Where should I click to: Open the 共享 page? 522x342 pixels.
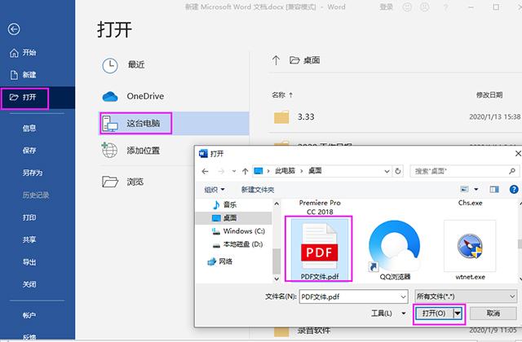pos(29,239)
